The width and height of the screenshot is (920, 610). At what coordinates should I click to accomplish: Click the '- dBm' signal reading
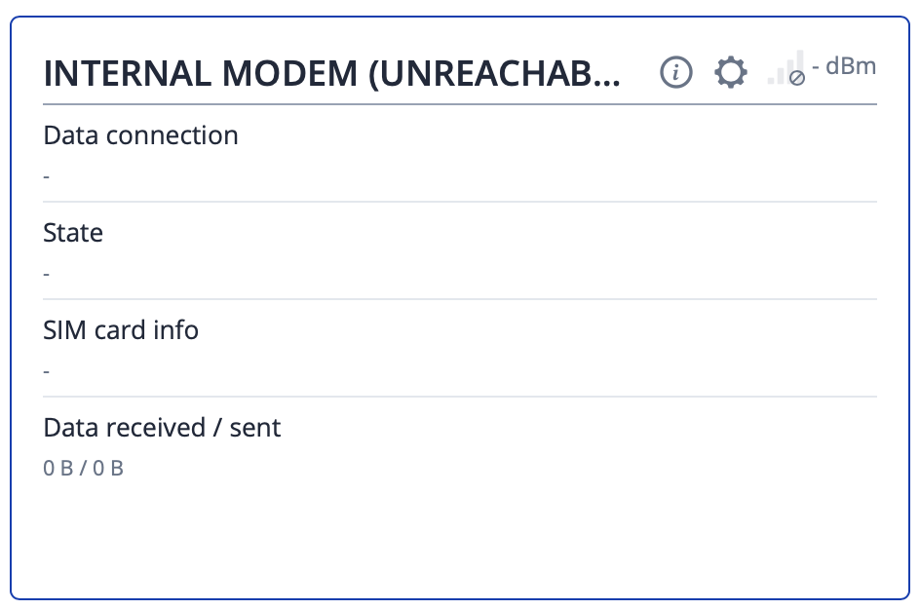point(844,66)
